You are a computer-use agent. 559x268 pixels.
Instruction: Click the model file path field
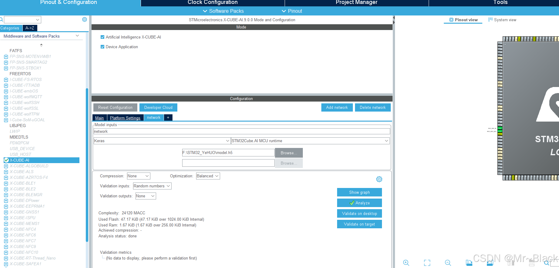[x=228, y=152]
